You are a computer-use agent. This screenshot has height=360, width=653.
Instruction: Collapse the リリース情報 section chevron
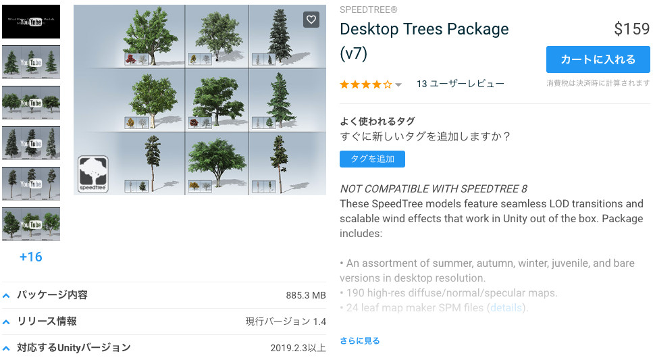[6, 322]
